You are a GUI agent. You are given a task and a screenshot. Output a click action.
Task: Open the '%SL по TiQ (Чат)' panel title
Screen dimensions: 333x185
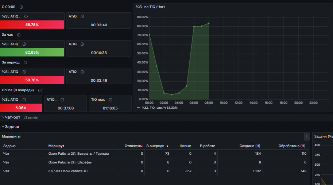[150, 7]
